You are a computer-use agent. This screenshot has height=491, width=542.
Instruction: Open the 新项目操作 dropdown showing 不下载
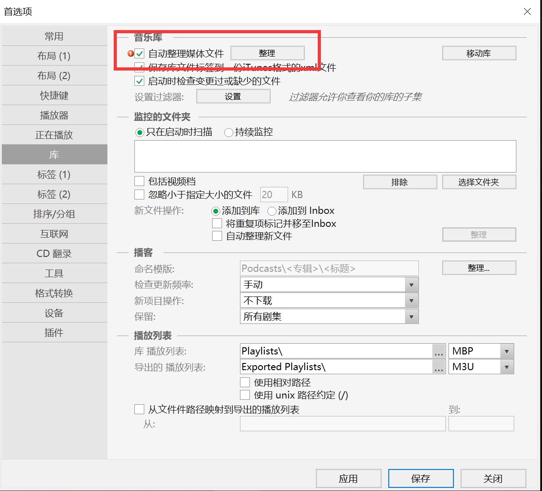[411, 301]
